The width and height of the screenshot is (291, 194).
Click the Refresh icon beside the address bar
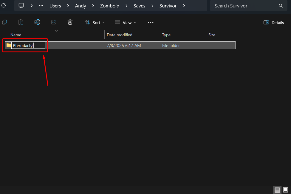(4, 6)
